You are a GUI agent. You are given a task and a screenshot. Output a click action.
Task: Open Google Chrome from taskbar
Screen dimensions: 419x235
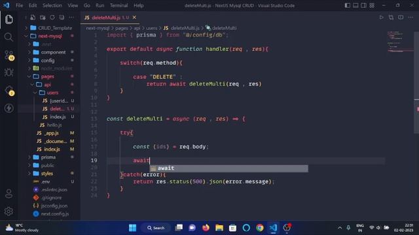pyautogui.click(x=260, y=228)
